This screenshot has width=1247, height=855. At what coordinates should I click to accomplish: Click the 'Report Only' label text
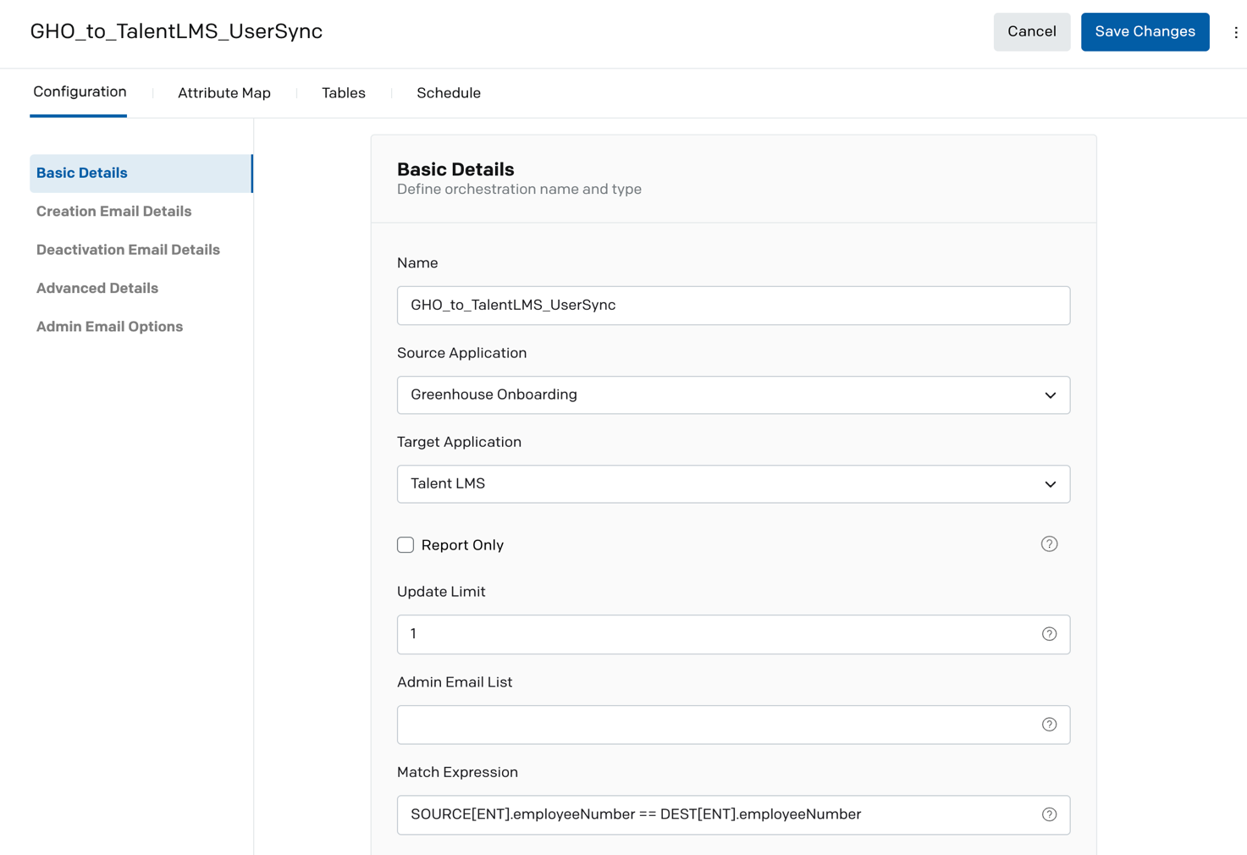point(462,545)
